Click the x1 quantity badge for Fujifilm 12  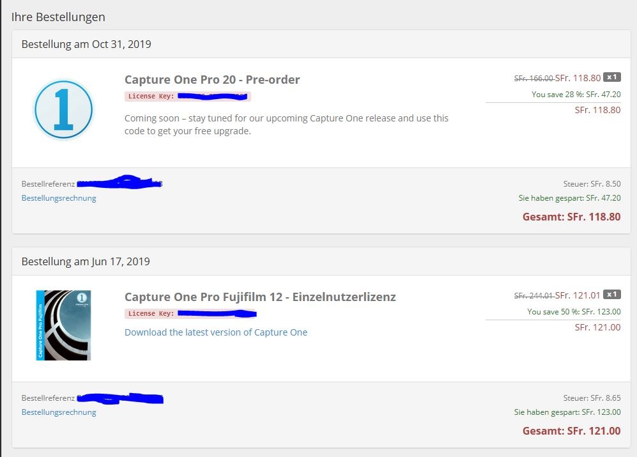[612, 295]
